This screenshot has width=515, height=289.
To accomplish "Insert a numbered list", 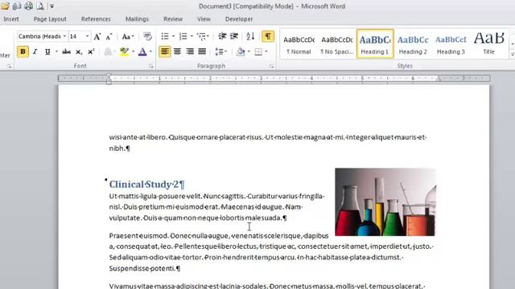I will point(183,36).
